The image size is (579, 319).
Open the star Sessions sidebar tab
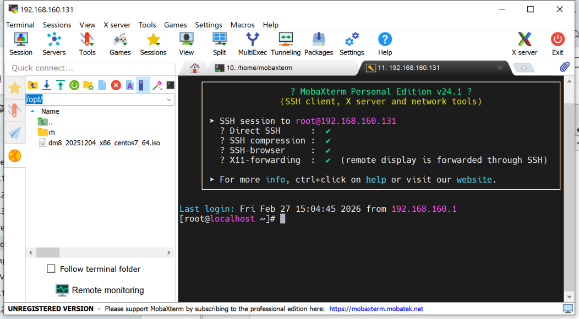(x=15, y=88)
